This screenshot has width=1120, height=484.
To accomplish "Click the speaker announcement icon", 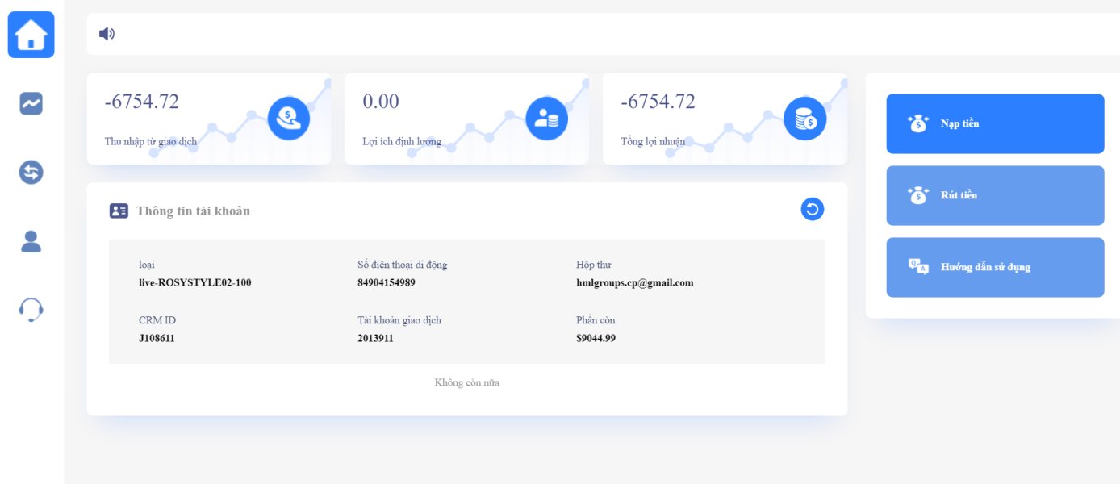I will [x=107, y=34].
